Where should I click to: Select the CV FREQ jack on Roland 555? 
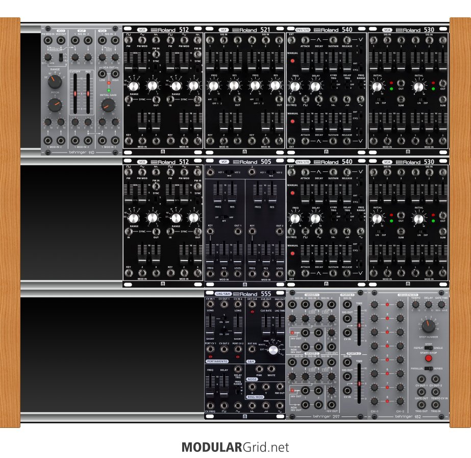(210, 406)
